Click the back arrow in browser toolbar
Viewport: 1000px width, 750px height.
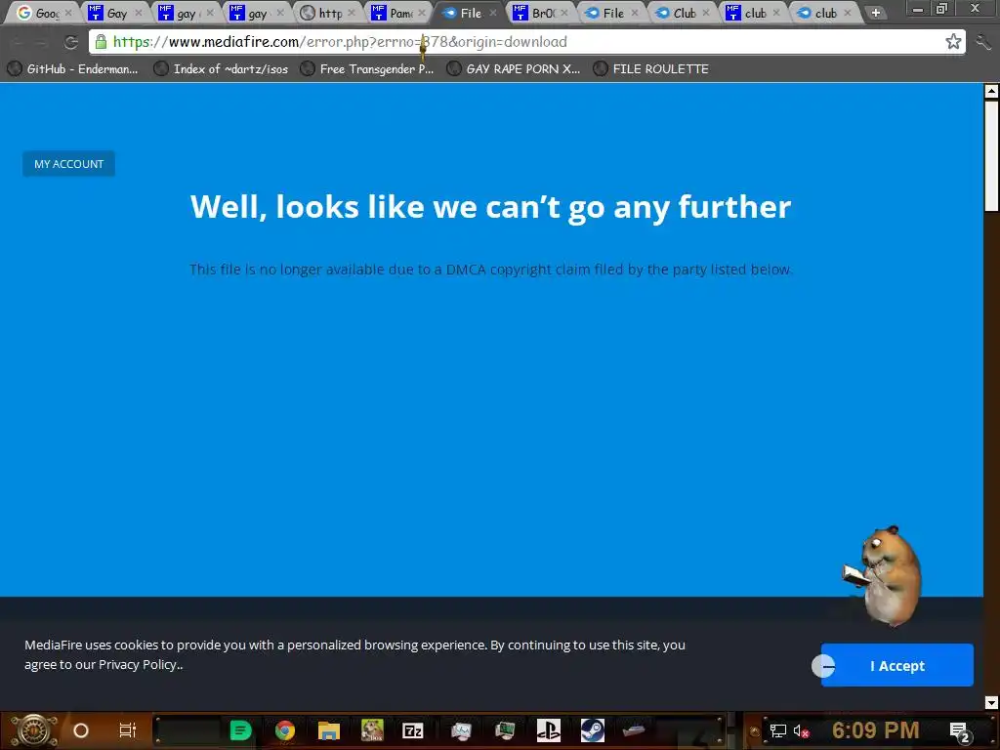point(17,43)
